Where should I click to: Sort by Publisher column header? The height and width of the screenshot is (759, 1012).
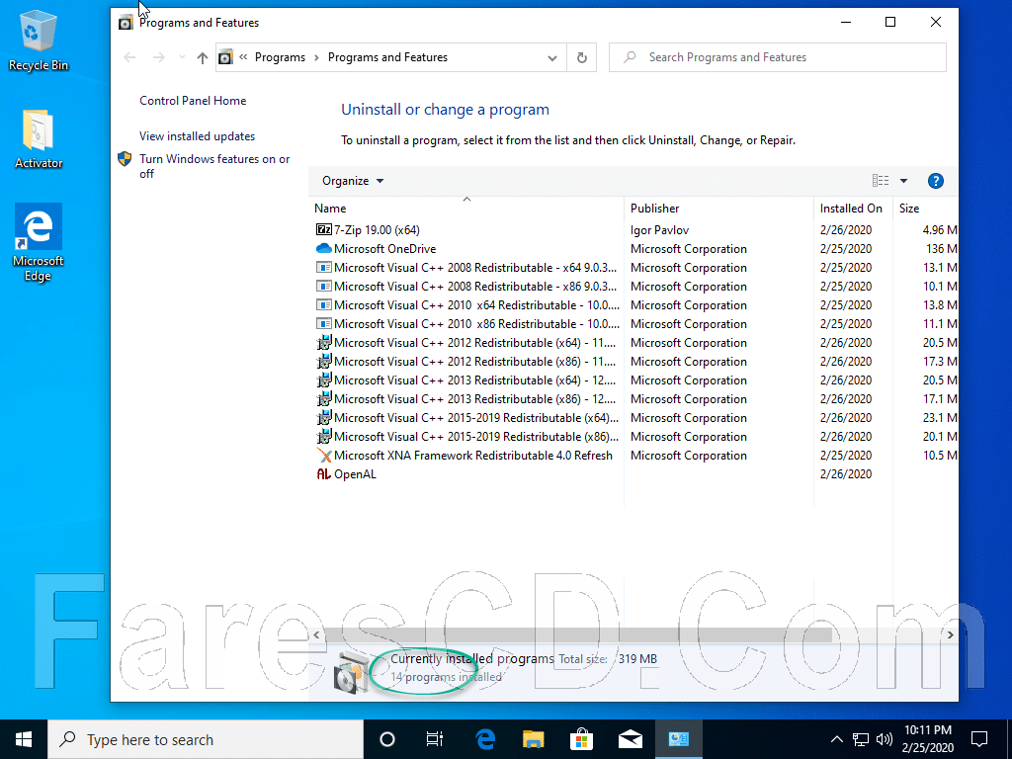point(719,208)
